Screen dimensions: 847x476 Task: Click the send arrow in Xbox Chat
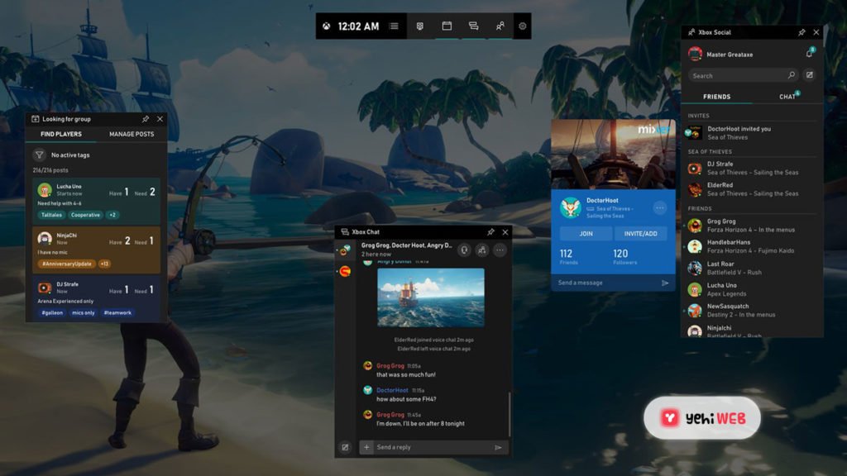click(498, 447)
